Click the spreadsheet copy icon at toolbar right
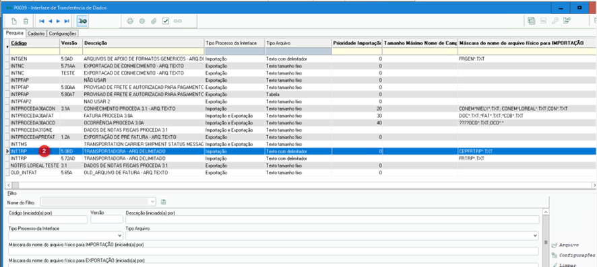Screen dimensions: 597x267 [532, 21]
